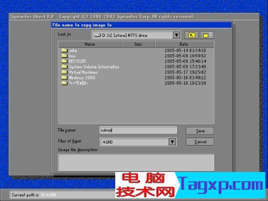Viewport: 268px width, 201px height.
Task: Click the Cancel button
Action: [x=200, y=142]
